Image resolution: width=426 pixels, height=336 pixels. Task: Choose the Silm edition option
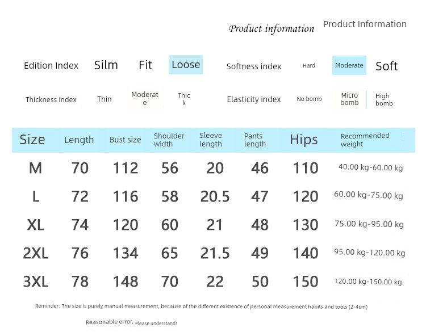[x=106, y=65]
